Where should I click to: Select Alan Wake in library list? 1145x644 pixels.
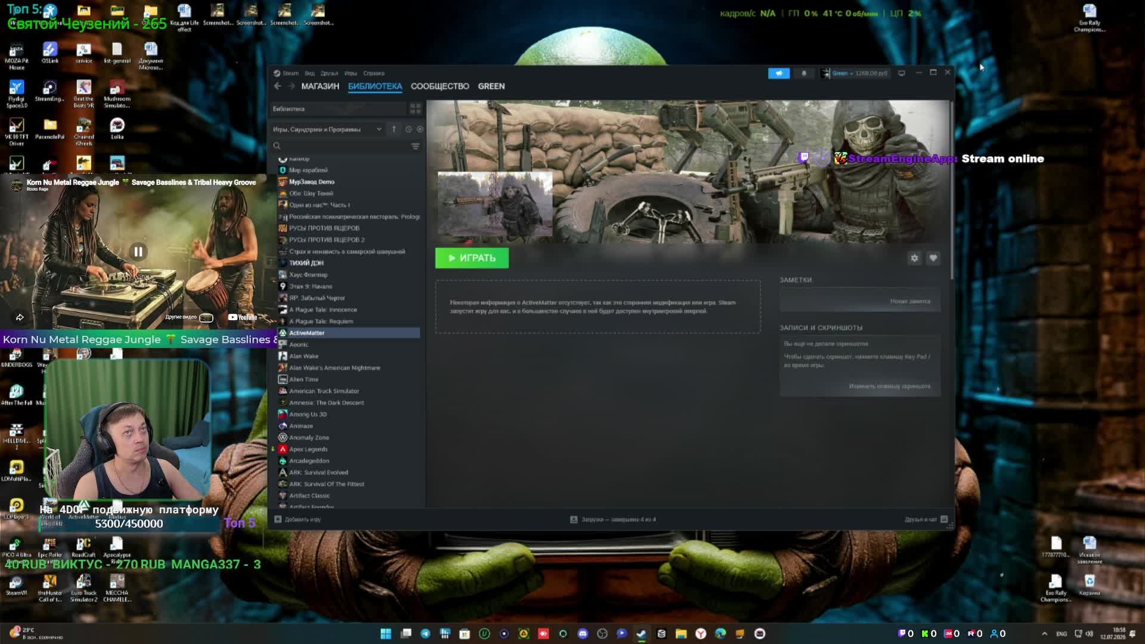[x=349, y=356]
